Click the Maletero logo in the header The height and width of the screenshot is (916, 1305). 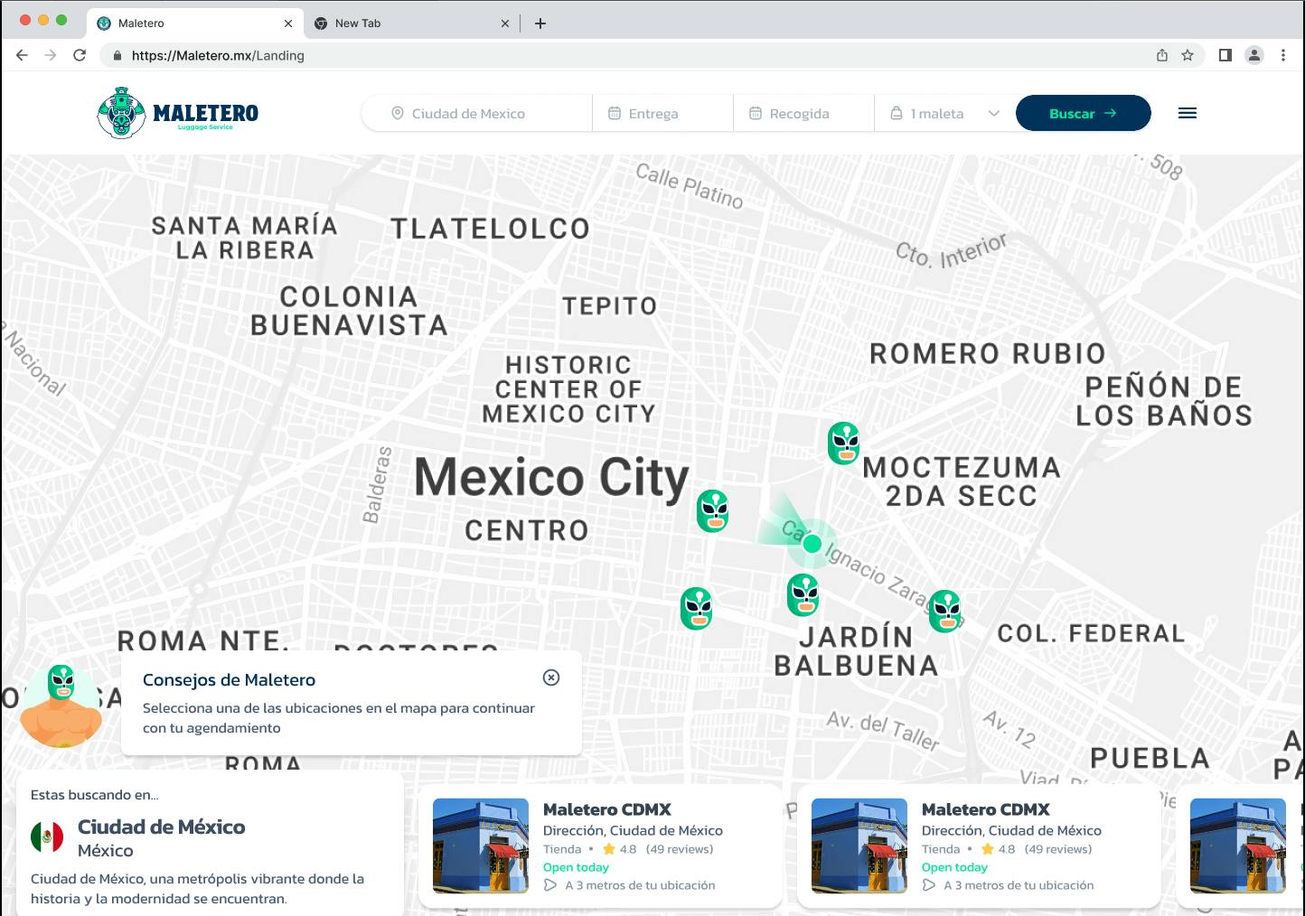click(178, 113)
